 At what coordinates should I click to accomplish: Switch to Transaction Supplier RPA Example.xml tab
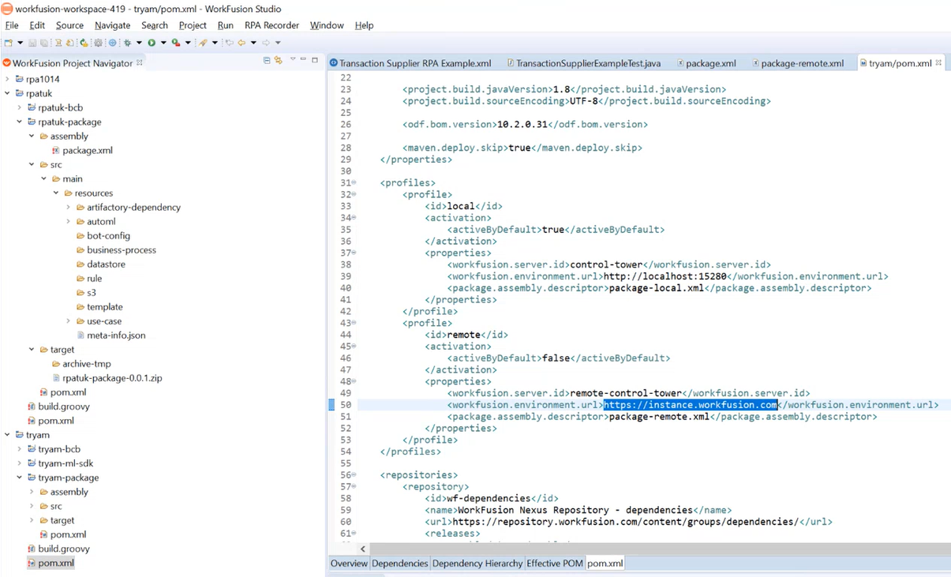(x=410, y=63)
